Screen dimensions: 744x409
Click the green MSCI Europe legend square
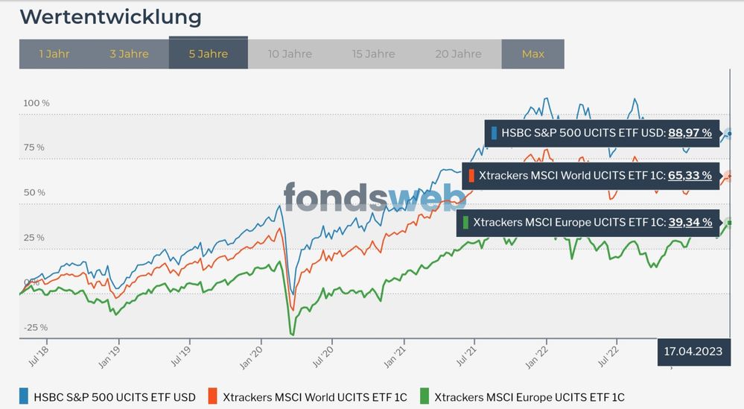point(425,397)
